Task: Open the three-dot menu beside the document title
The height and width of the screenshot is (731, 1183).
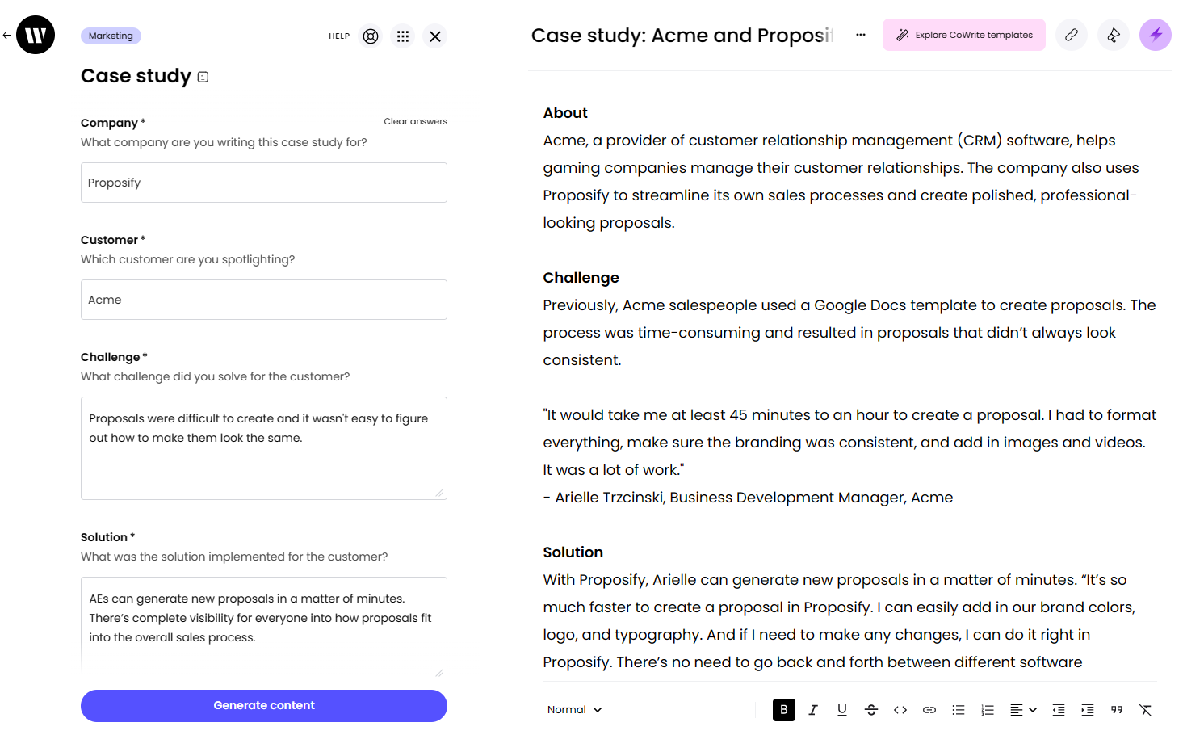Action: click(x=861, y=35)
